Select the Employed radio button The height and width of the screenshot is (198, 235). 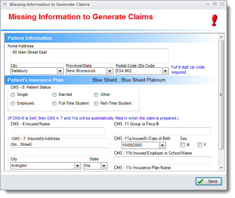point(13,104)
